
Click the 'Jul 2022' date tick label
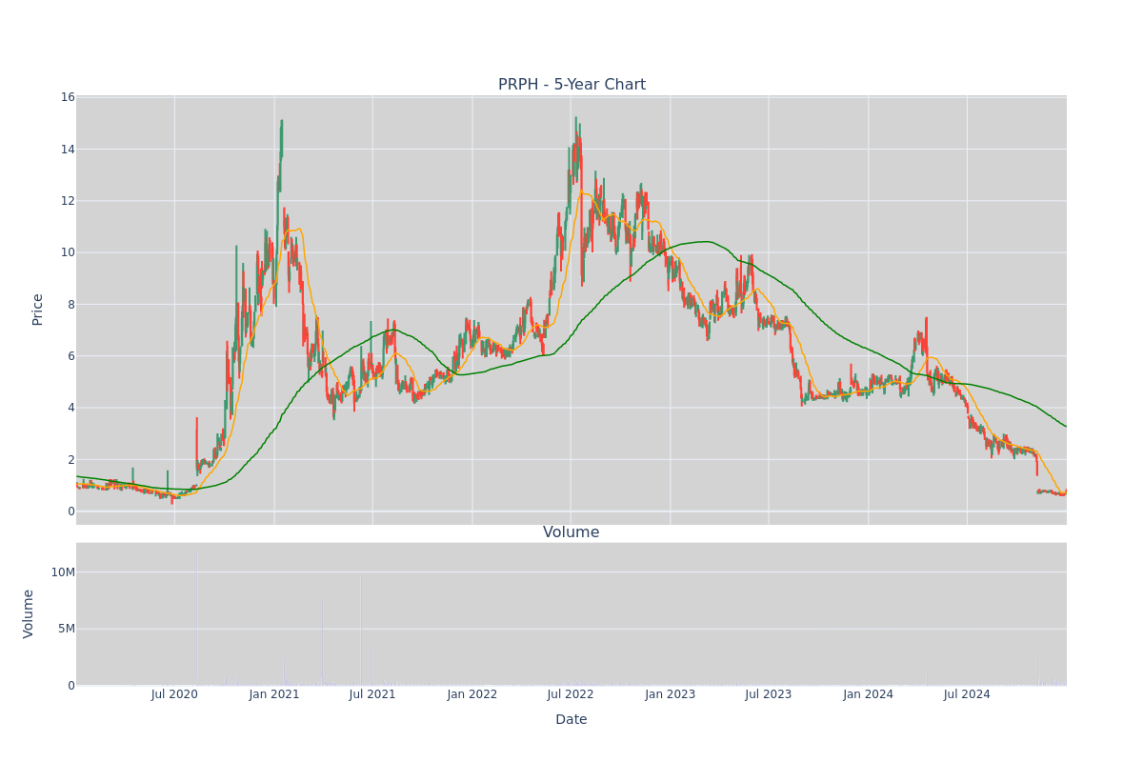point(571,694)
